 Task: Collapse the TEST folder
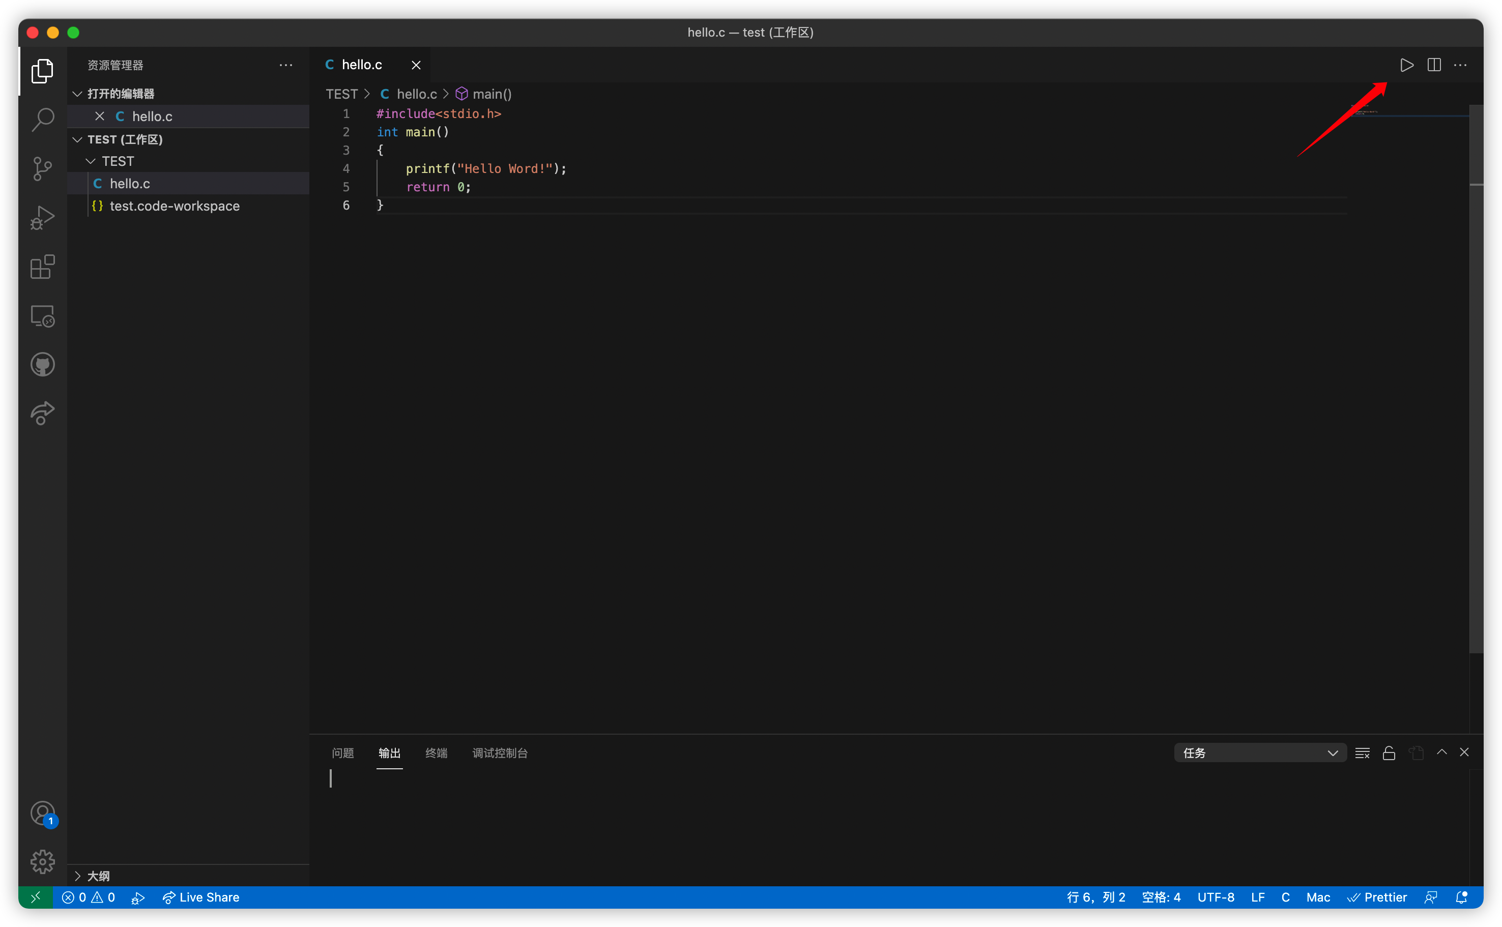pyautogui.click(x=188, y=161)
